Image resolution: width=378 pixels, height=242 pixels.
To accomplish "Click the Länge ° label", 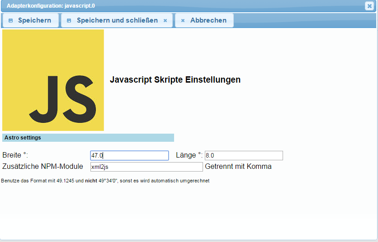I will coord(189,155).
